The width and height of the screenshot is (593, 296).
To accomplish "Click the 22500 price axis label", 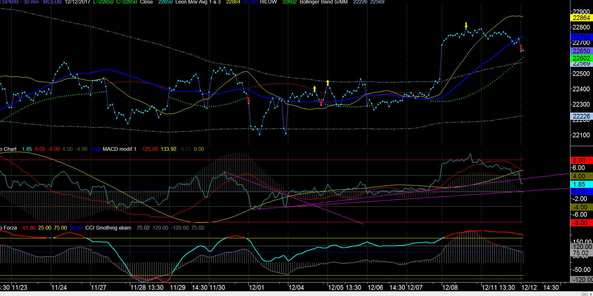I will pos(581,74).
